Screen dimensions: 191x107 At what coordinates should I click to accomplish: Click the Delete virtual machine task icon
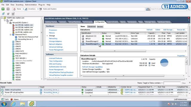click(x=2, y=90)
